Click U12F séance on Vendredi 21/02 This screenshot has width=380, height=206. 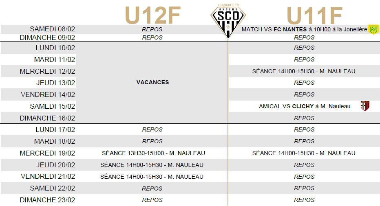(152, 177)
